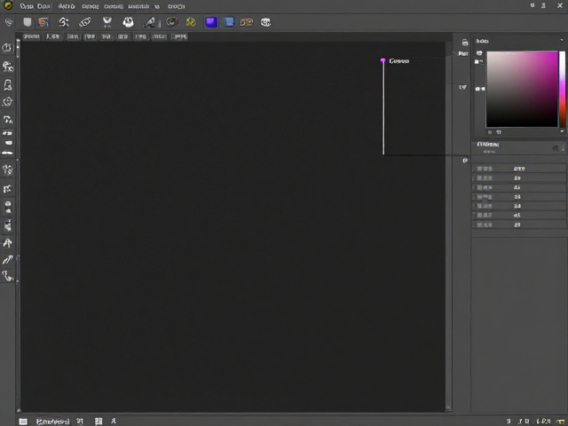Select the pen-nib stamp toolbar icon
568x426 pixels.
149,22
